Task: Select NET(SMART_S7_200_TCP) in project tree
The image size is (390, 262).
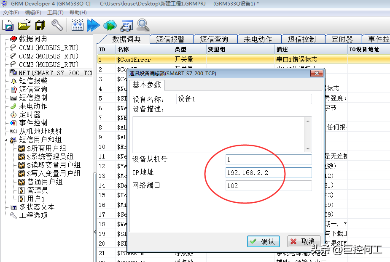Action: (55, 73)
